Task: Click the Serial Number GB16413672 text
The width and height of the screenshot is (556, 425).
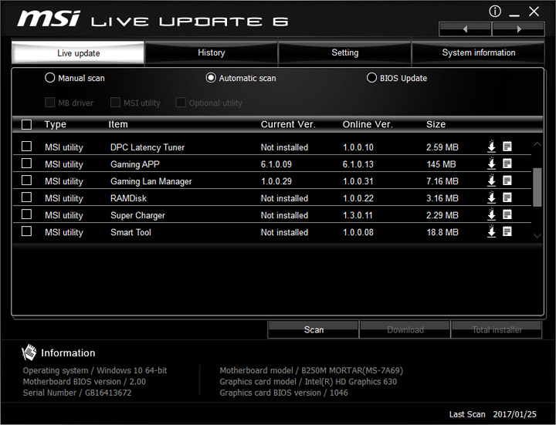Action: 77,393
